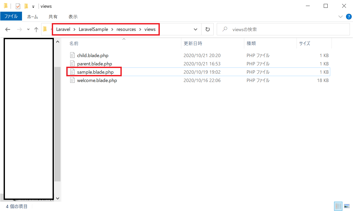
Task: Go back with the left arrow
Action: [8, 29]
